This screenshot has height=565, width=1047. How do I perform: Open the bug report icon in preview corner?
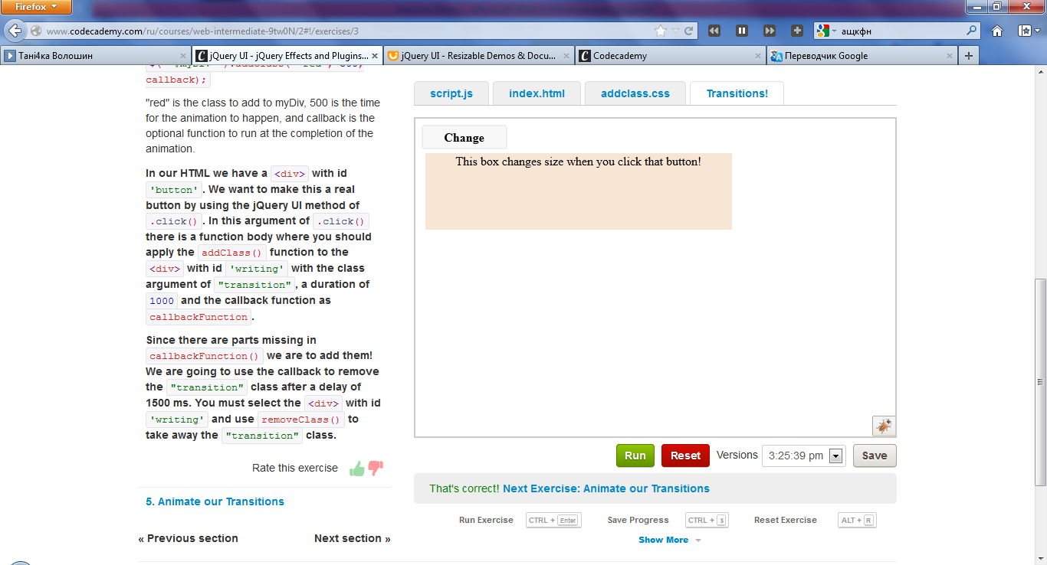pos(884,426)
